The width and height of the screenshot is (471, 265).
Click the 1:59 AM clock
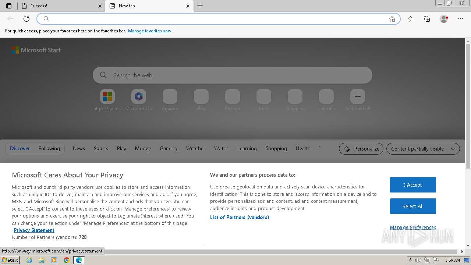point(452,260)
